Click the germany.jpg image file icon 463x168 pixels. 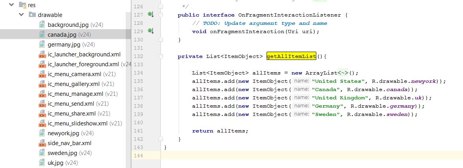click(x=42, y=44)
